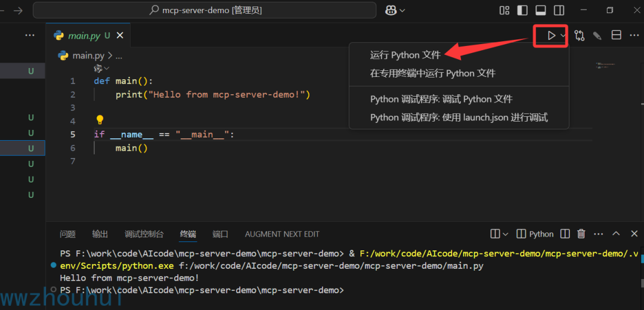Click the split editor icon in editor toolbar
Viewport: 644px width, 310px height.
[617, 36]
